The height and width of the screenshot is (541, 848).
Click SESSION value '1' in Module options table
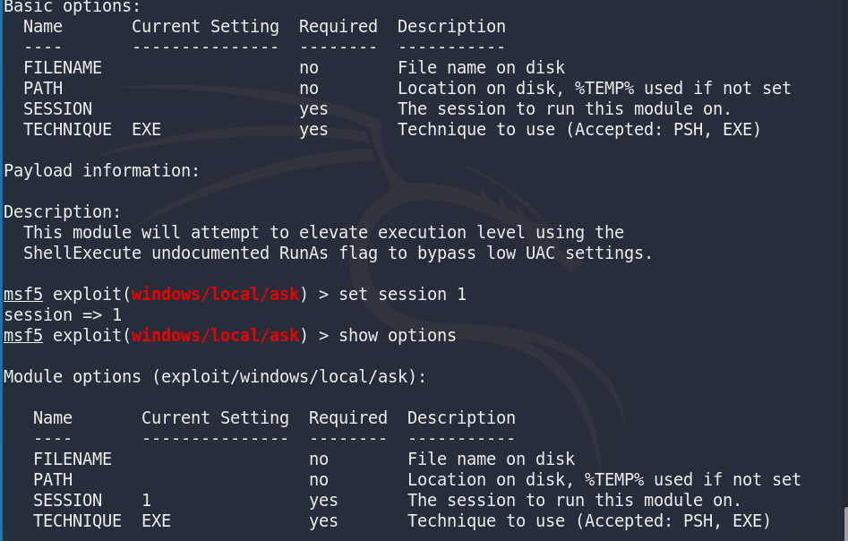tap(147, 500)
